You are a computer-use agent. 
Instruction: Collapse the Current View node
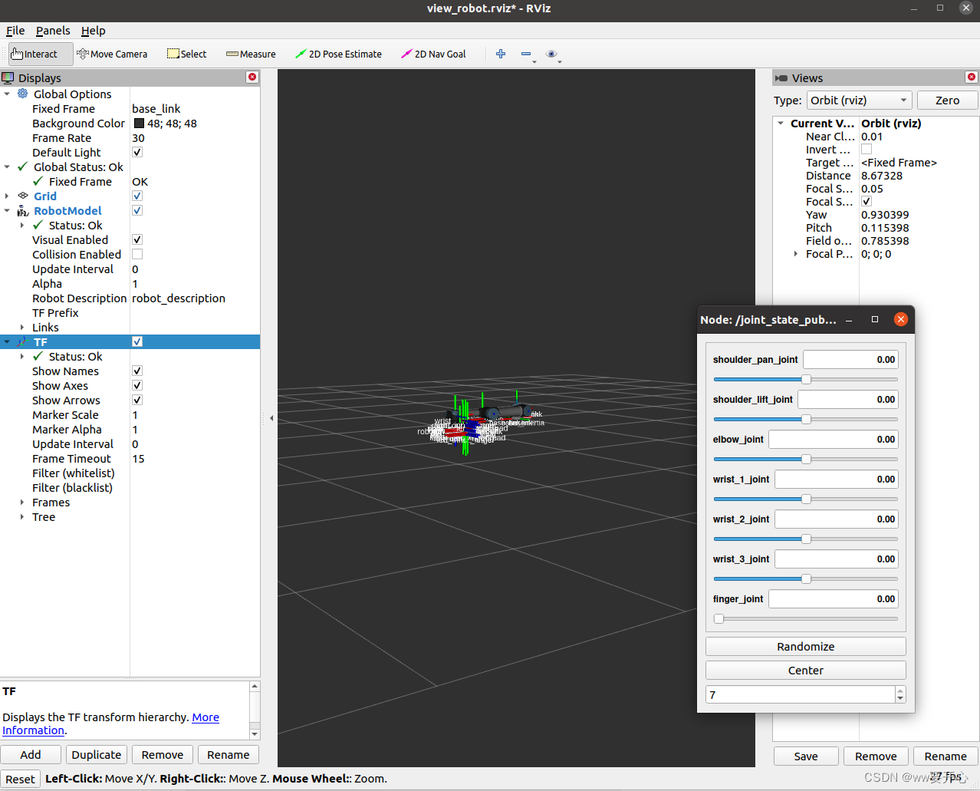pos(781,123)
